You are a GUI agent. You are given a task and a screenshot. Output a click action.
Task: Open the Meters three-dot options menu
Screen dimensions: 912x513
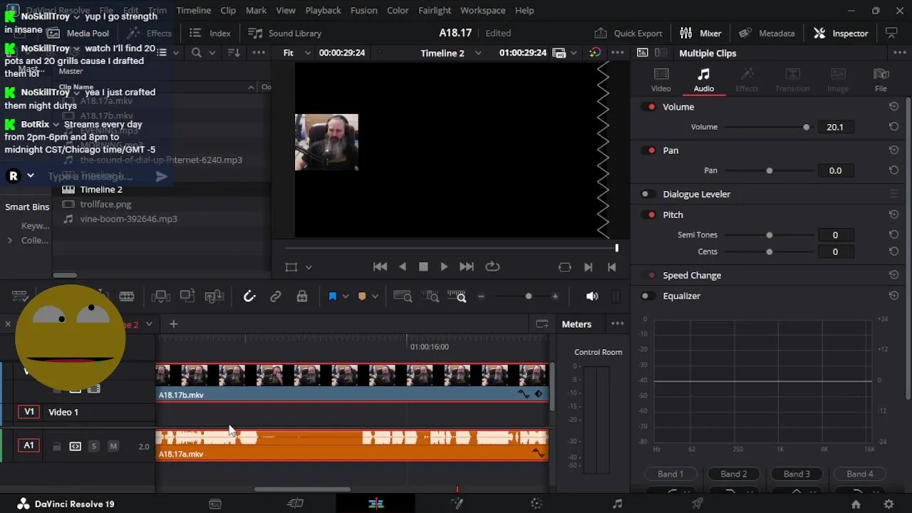click(x=617, y=324)
